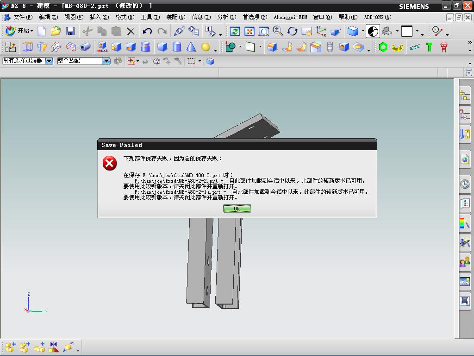Viewport: 474px width, 356px height.
Task: Open the System Materials color sidebar tab
Action: pyautogui.click(x=465, y=223)
